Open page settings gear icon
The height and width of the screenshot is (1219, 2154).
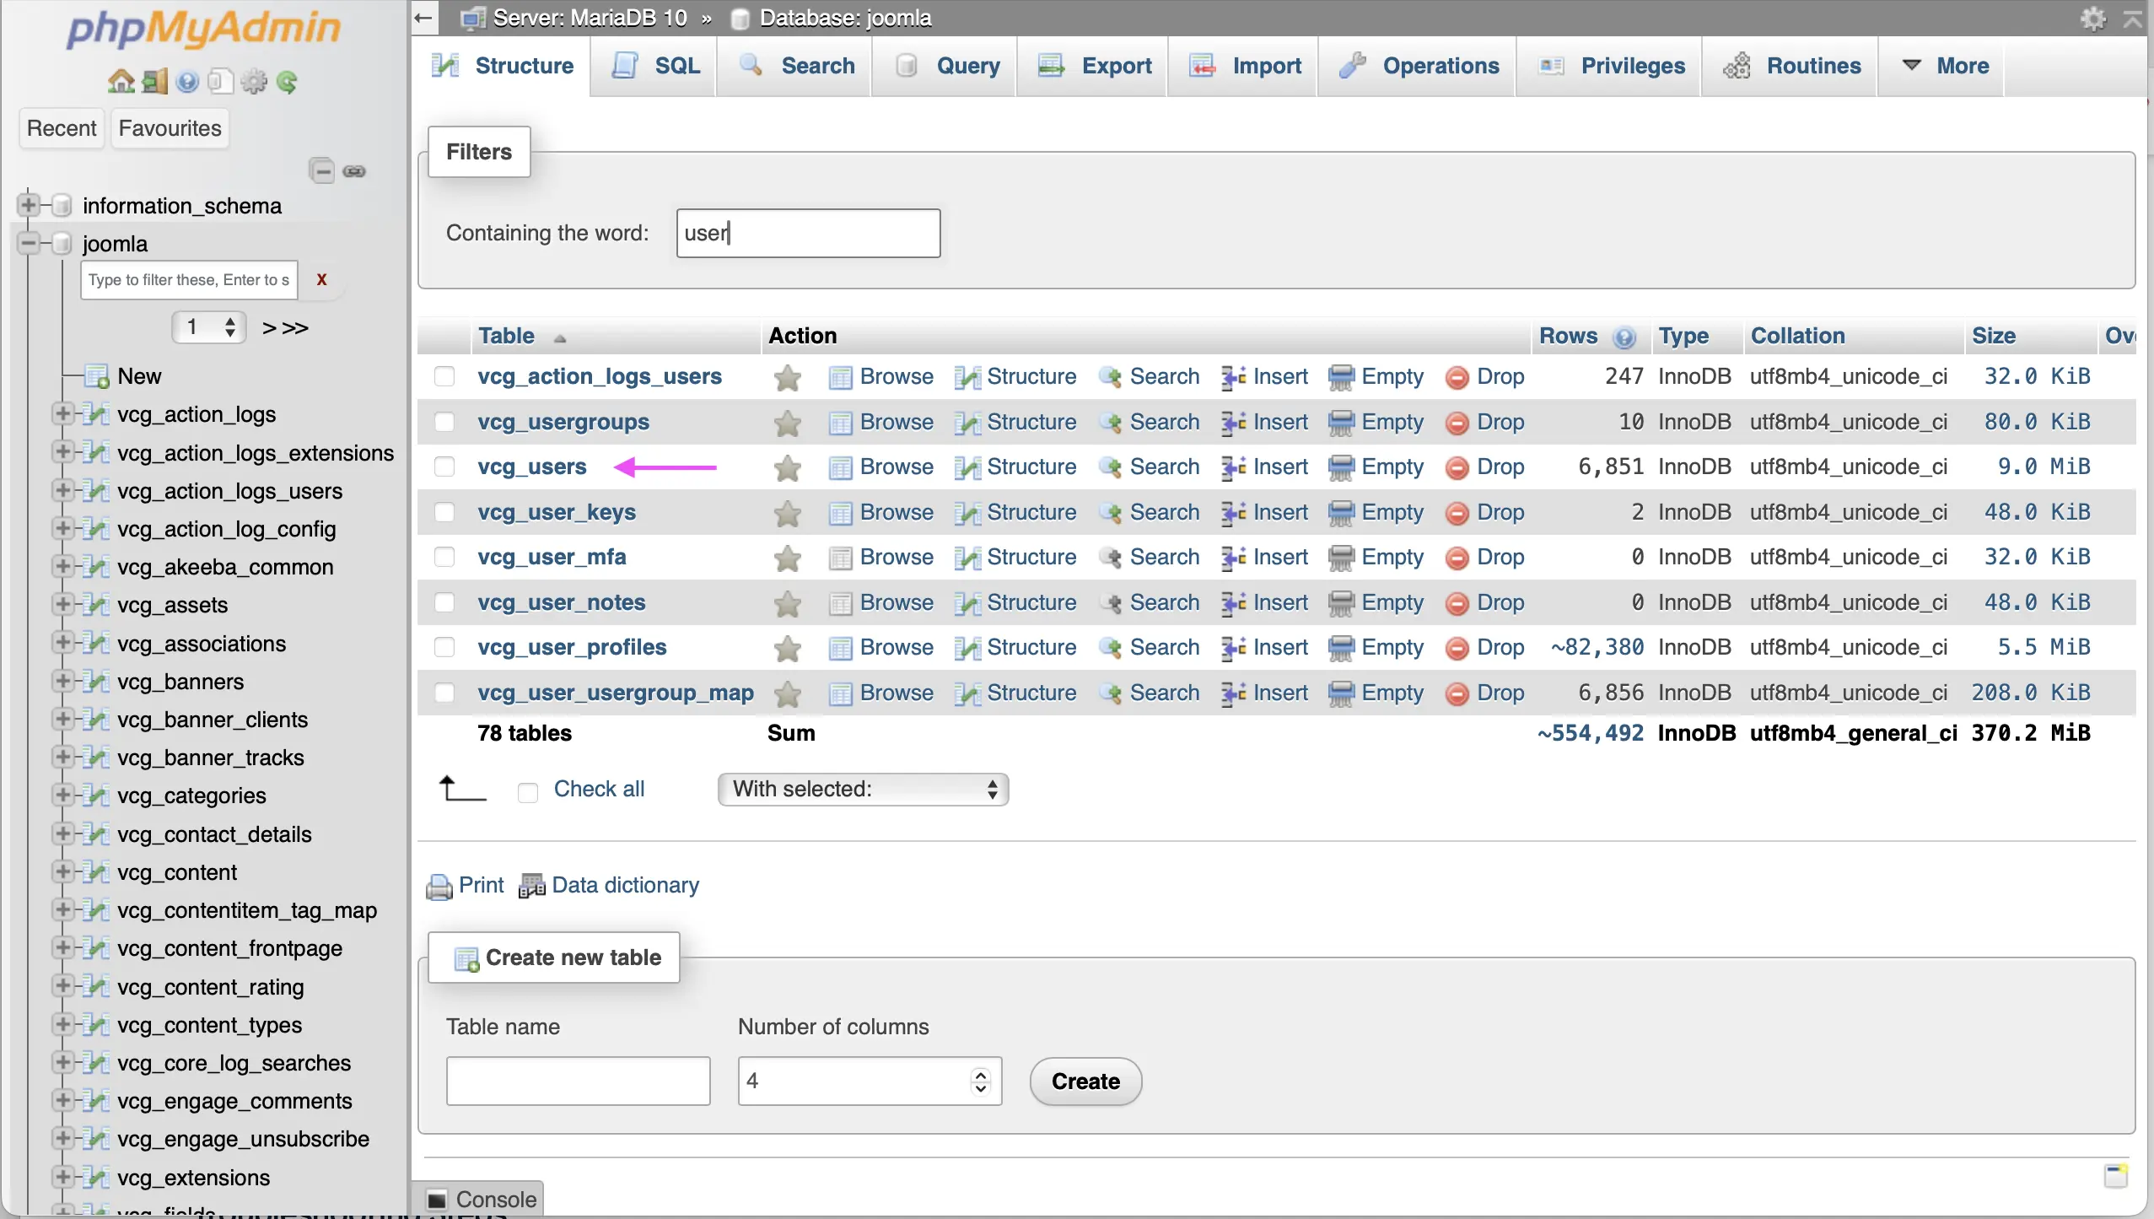point(2092,19)
